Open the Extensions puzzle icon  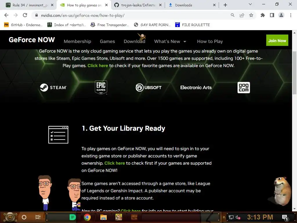[x=262, y=15]
